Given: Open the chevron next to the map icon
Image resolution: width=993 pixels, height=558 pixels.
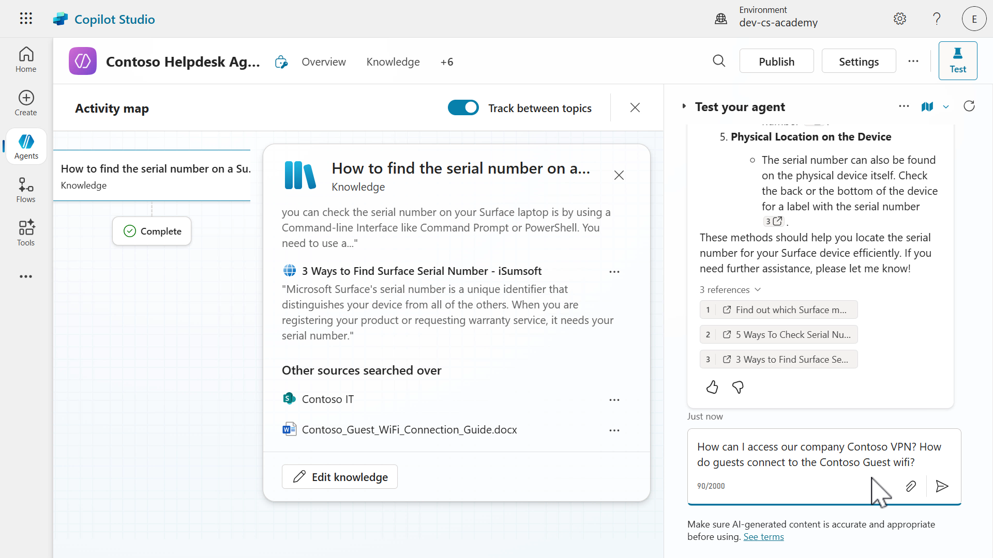Looking at the screenshot, I should pos(946,107).
